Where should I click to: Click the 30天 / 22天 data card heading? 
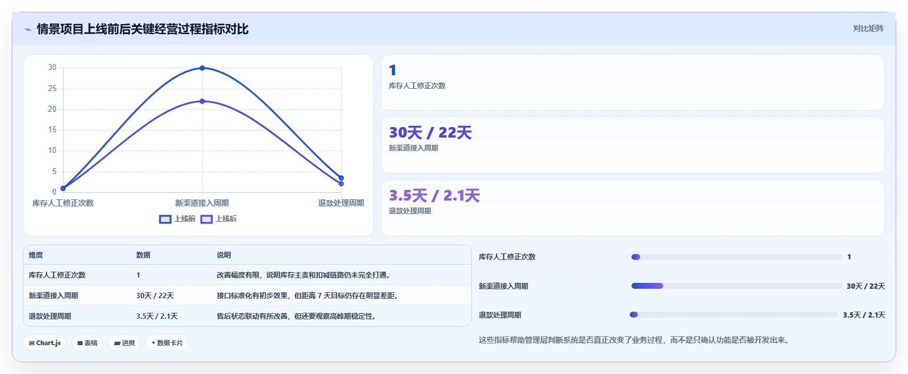tap(430, 133)
